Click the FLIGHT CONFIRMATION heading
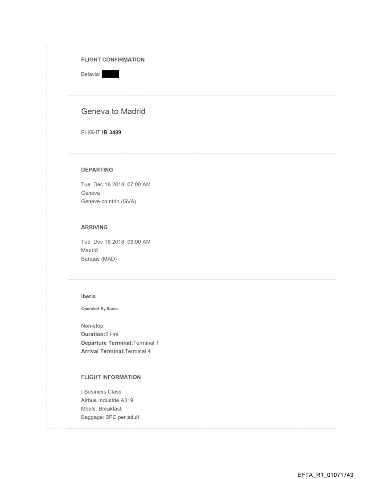Image resolution: width=365 pixels, height=479 pixels. coord(112,60)
